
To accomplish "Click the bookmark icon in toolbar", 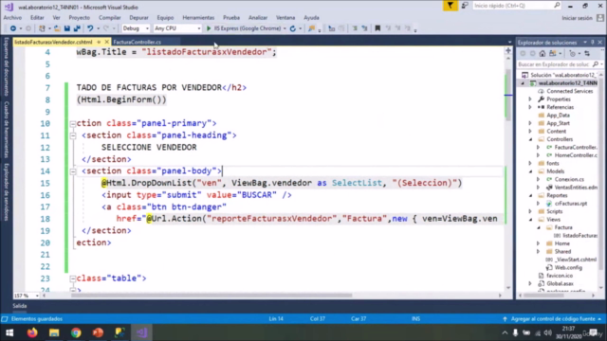I will click(377, 28).
